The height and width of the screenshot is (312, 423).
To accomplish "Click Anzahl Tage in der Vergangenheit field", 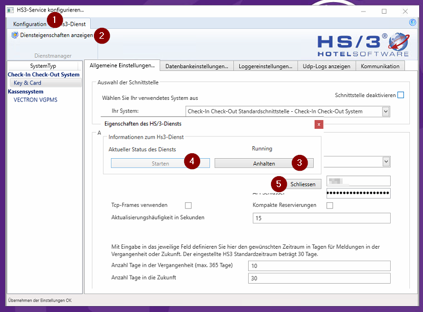I will coord(319,266).
